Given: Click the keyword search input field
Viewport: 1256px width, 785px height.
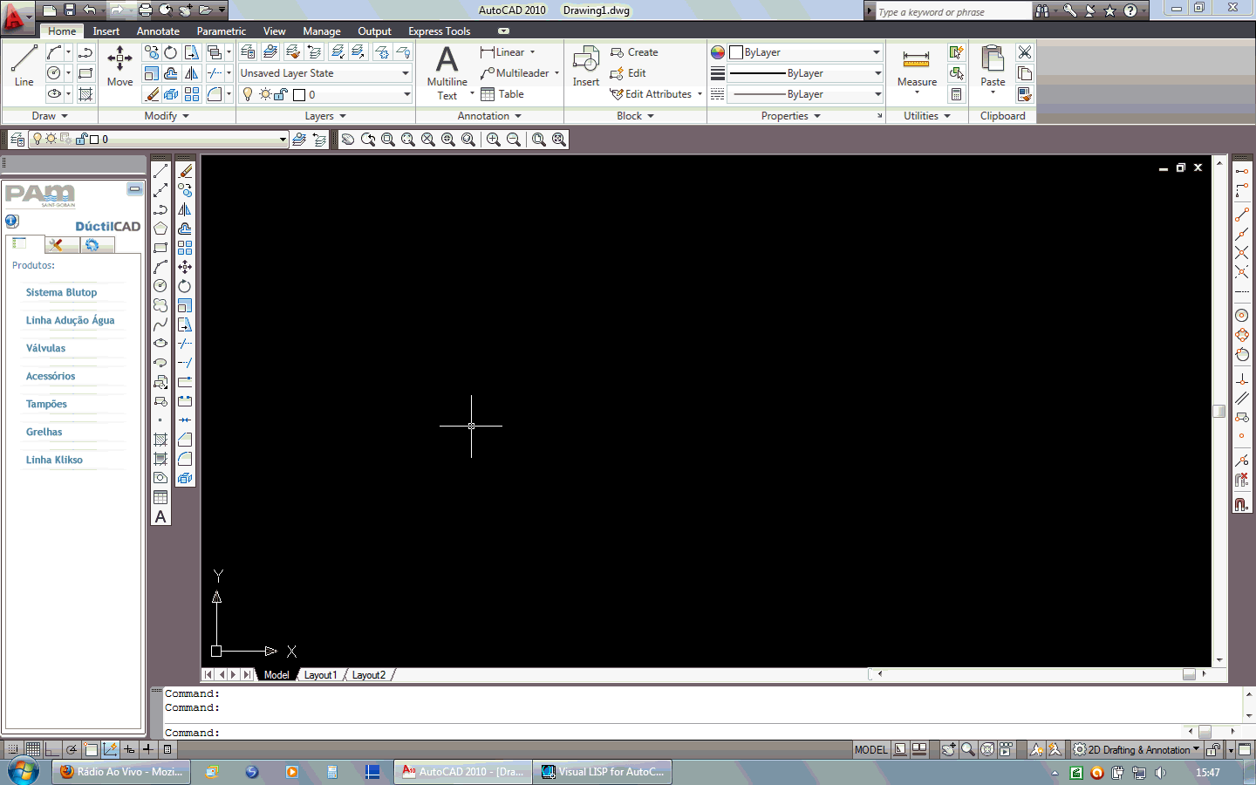Looking at the screenshot, I should [953, 11].
